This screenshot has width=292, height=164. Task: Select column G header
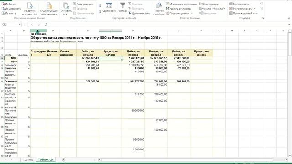110,31
